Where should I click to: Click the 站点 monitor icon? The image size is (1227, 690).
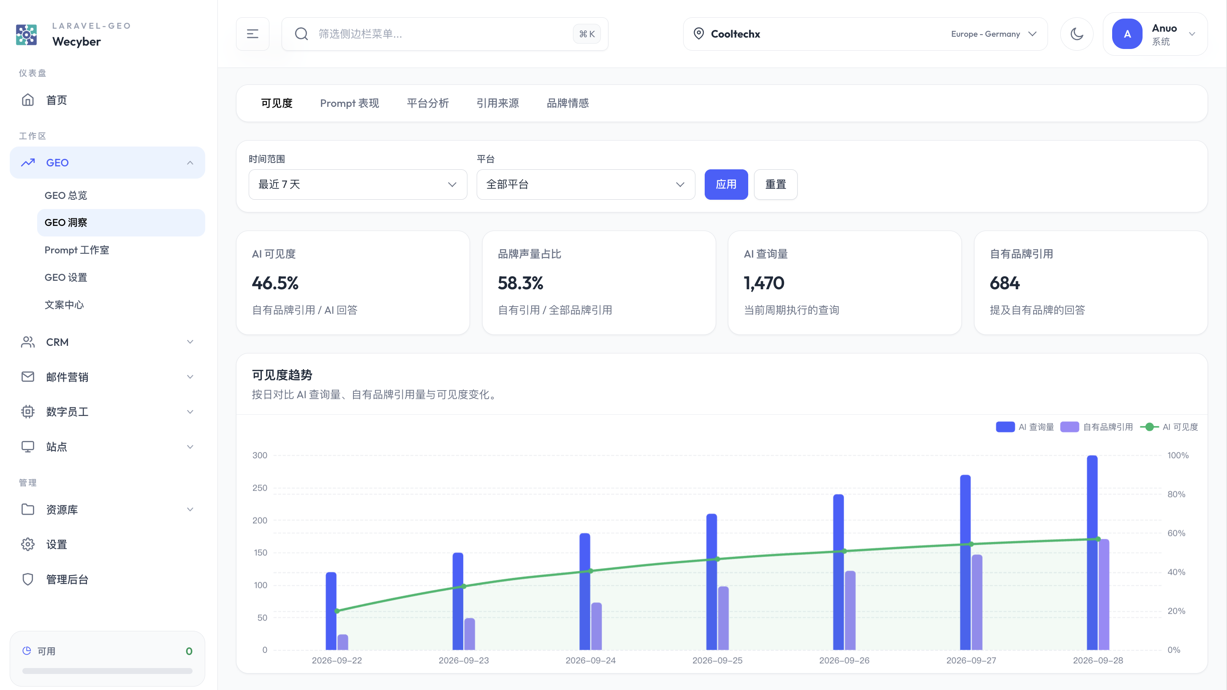(x=27, y=446)
